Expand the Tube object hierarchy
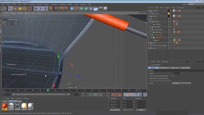Viewport: 204px width, 115px height. tap(149, 43)
